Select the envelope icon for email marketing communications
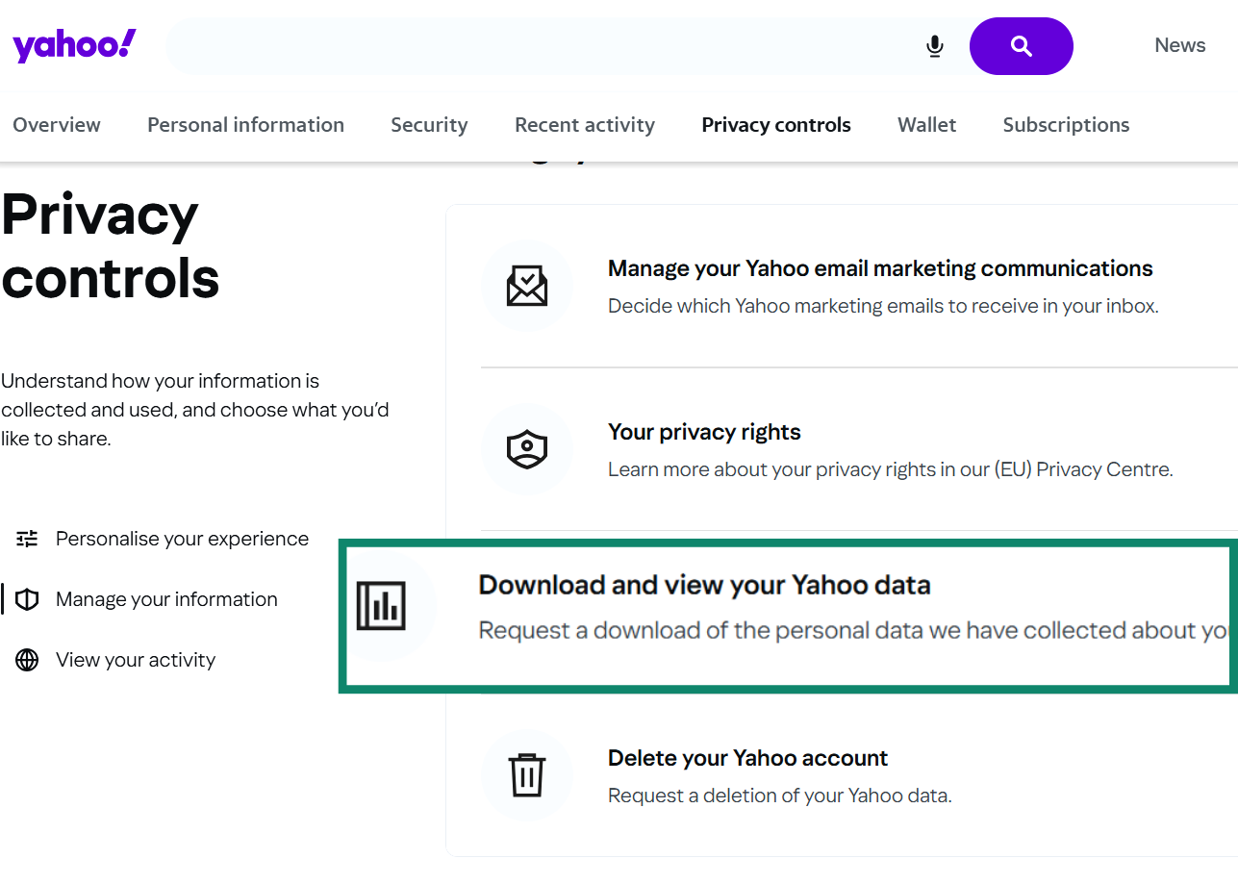 (527, 286)
